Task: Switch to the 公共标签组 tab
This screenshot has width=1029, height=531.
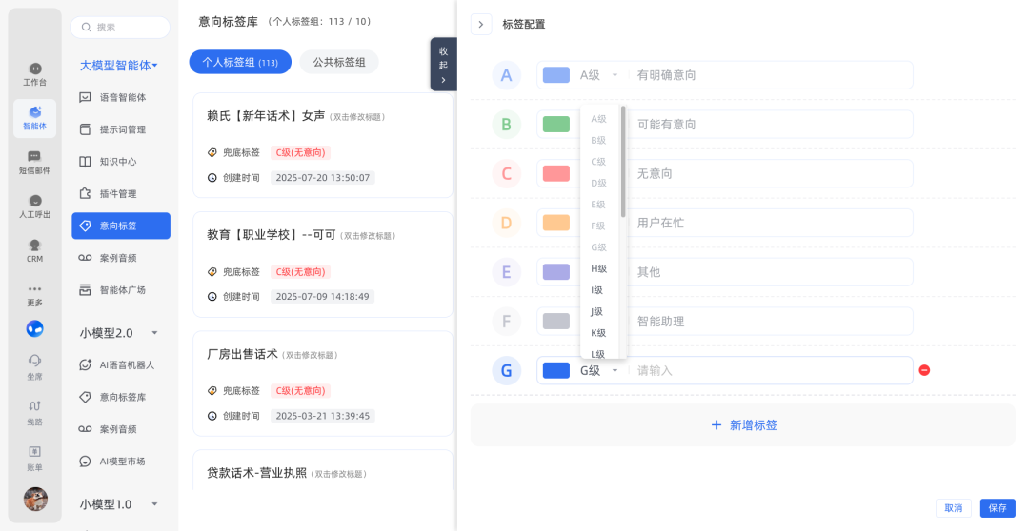Action: [x=339, y=63]
